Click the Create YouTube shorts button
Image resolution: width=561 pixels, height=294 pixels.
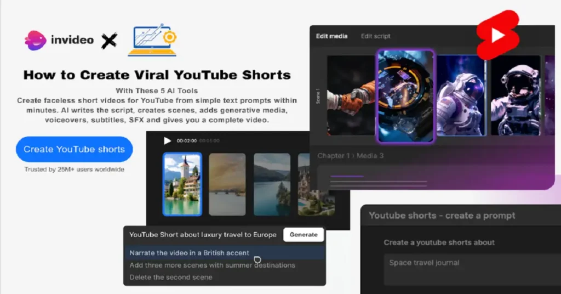coord(74,149)
